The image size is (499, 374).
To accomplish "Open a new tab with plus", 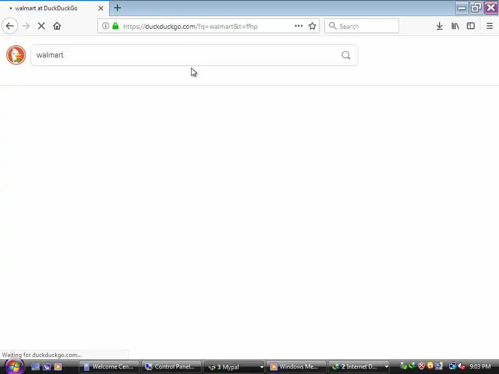I will (117, 8).
